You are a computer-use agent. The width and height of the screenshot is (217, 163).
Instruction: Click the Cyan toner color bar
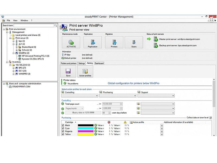(x=86, y=128)
